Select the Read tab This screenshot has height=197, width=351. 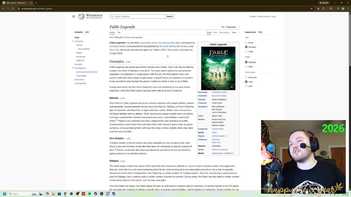point(209,32)
